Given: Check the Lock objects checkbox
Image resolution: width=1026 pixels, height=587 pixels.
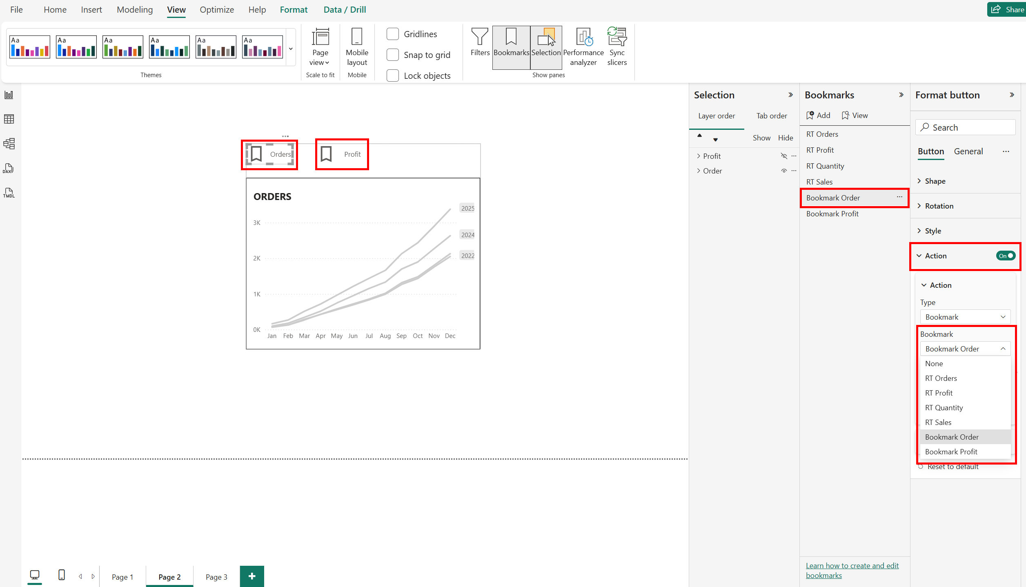Looking at the screenshot, I should pos(392,76).
